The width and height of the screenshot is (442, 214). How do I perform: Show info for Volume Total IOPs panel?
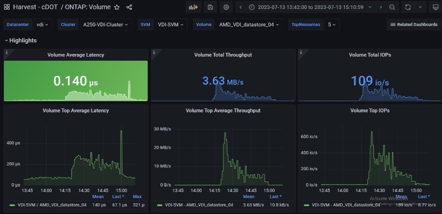(x=301, y=52)
